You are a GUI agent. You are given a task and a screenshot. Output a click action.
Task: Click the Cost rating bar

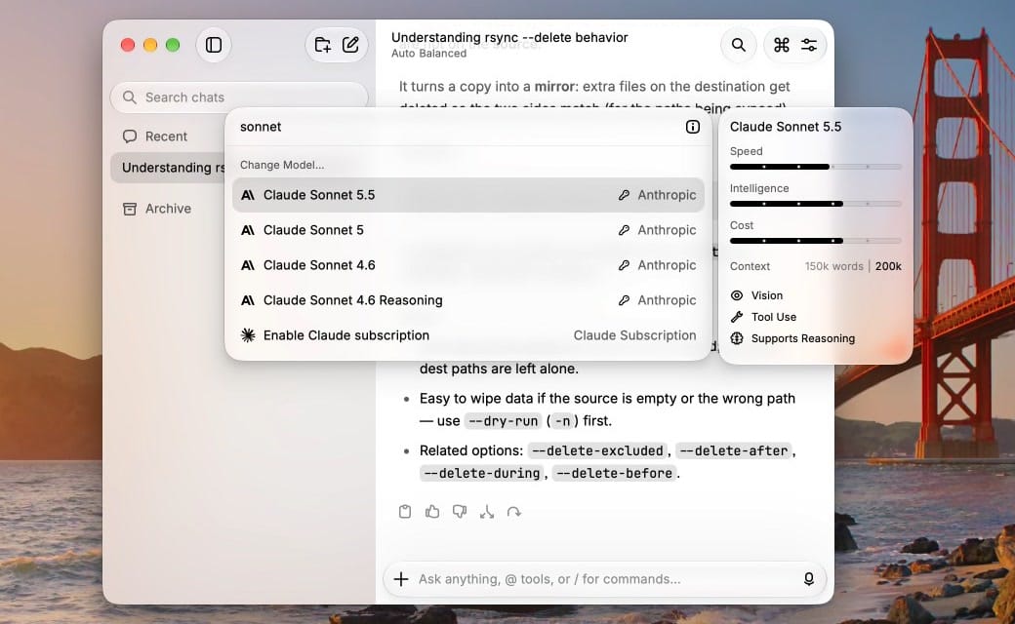pos(816,241)
